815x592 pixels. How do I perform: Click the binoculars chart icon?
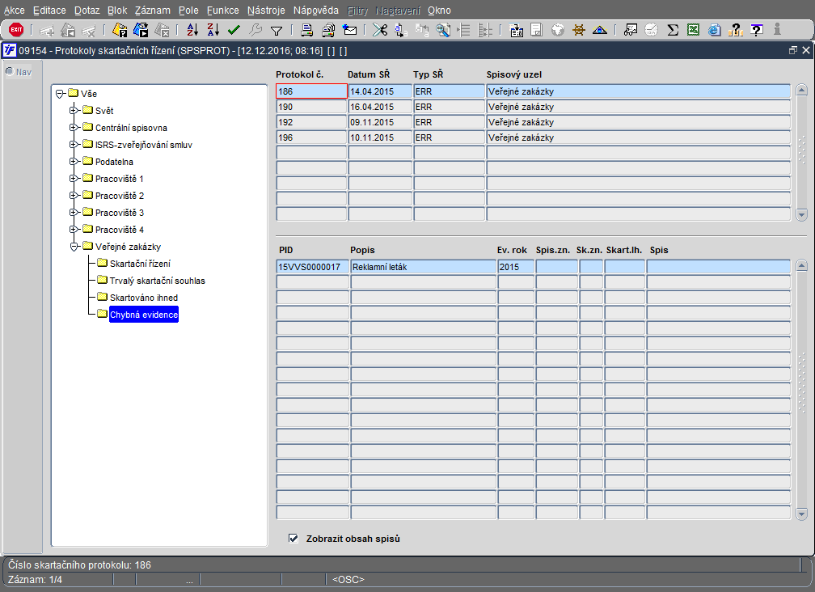631,30
